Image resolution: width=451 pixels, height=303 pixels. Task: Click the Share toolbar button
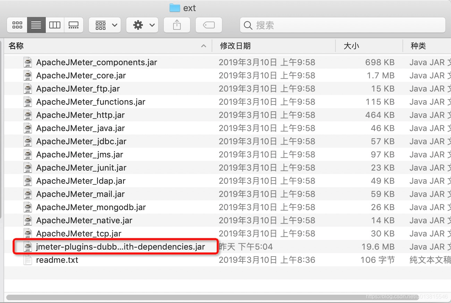[x=177, y=25]
